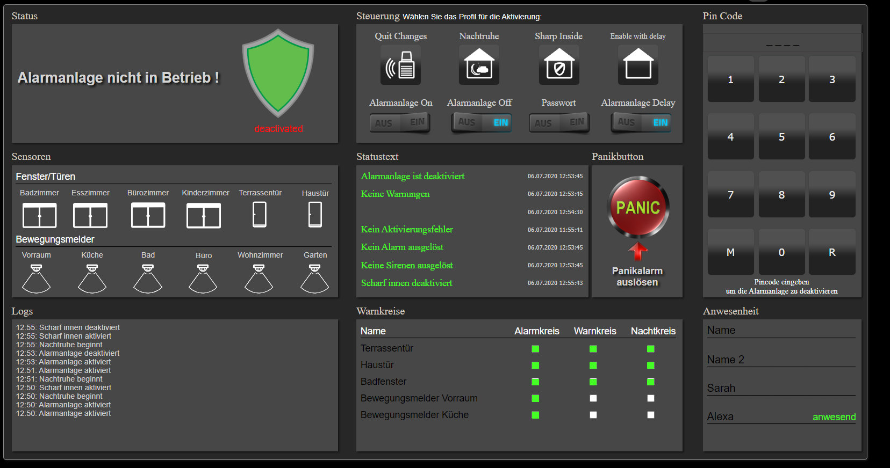Click the Vorraum motion detector icon

click(36, 279)
